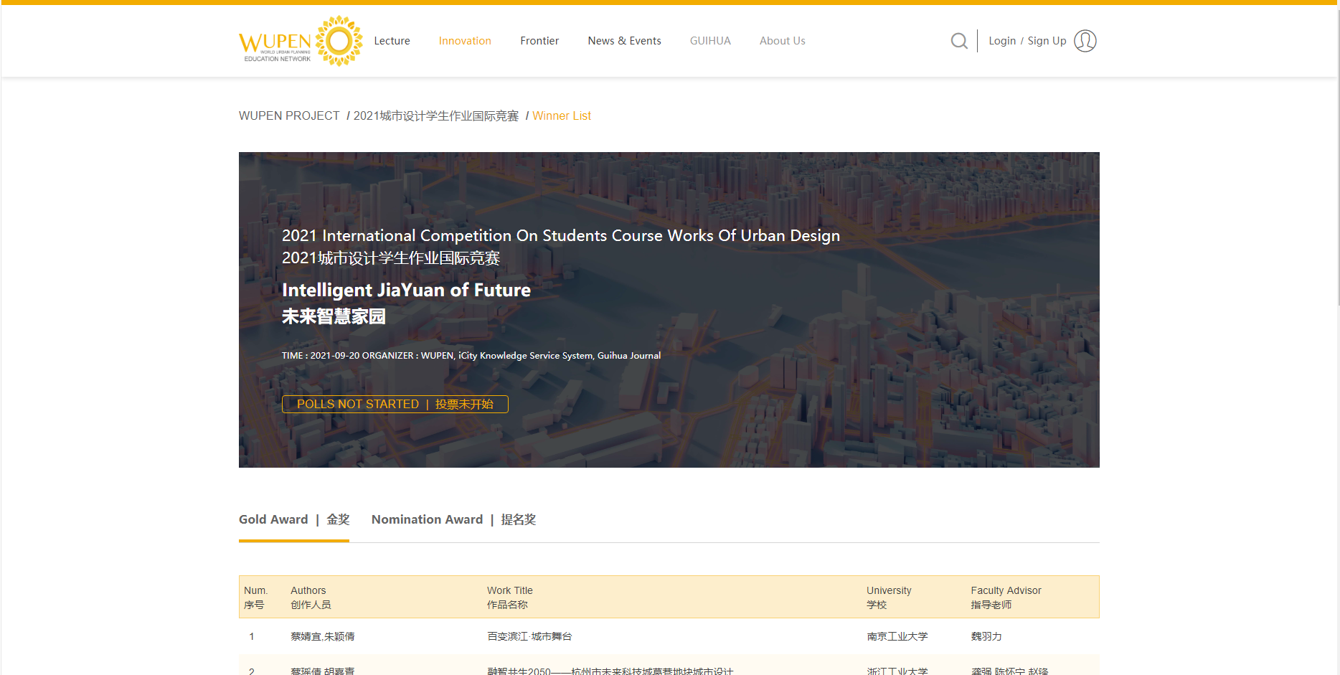
Task: Go to WUPEN PROJECT breadcrumb
Action: (289, 115)
